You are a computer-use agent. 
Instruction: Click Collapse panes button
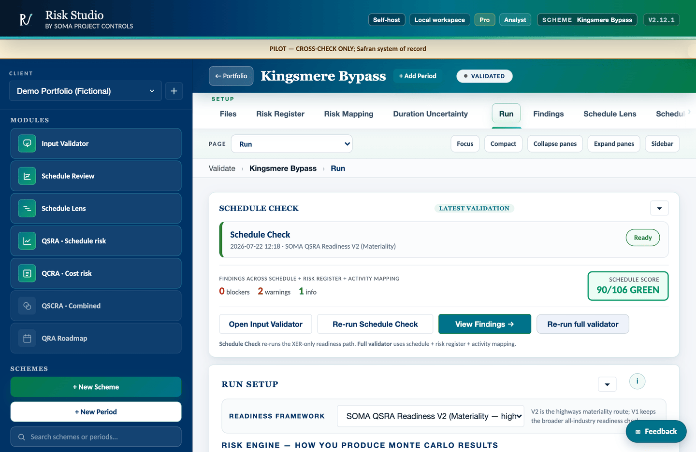pyautogui.click(x=555, y=144)
